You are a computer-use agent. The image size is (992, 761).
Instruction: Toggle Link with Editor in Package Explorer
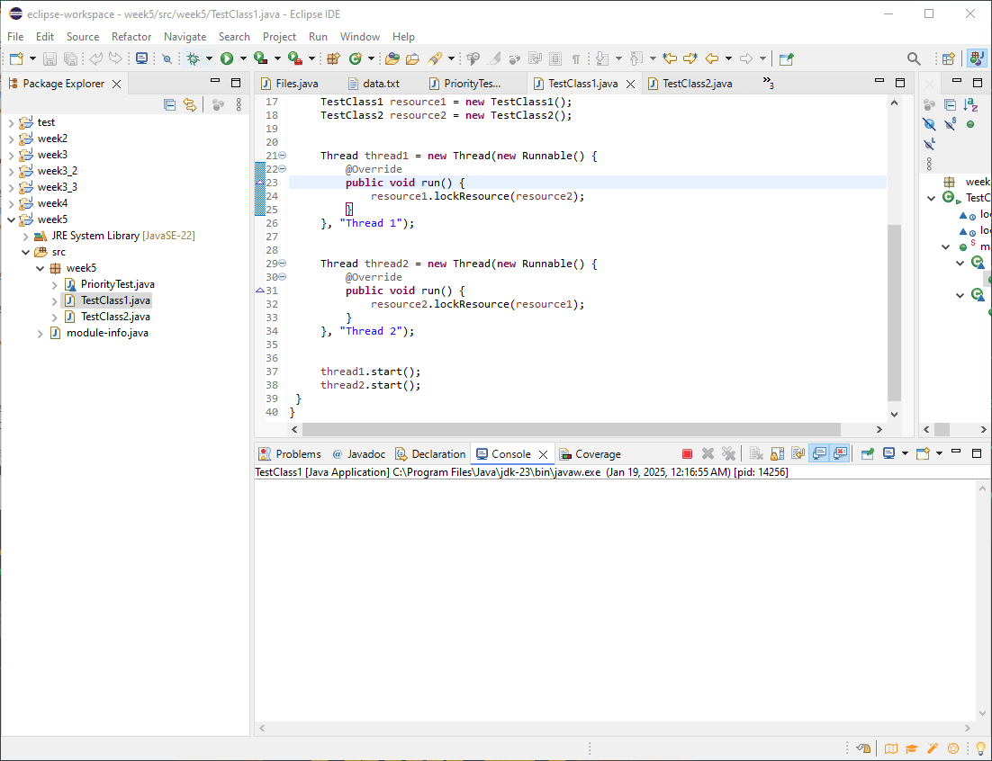[x=190, y=105]
